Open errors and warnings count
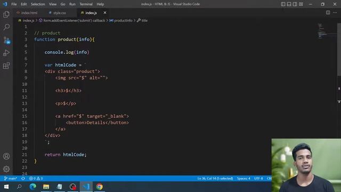Image resolution: width=341 pixels, height=192 pixels. click(x=36, y=178)
